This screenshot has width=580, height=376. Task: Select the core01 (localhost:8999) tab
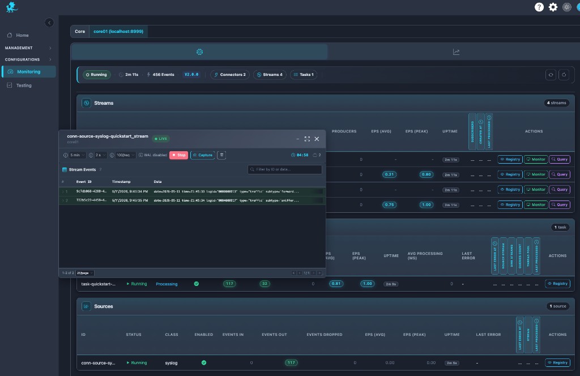[118, 31]
